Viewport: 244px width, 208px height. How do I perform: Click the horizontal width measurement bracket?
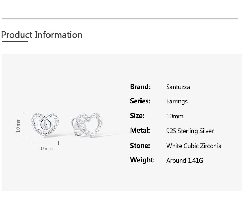pyautogui.click(x=45, y=143)
